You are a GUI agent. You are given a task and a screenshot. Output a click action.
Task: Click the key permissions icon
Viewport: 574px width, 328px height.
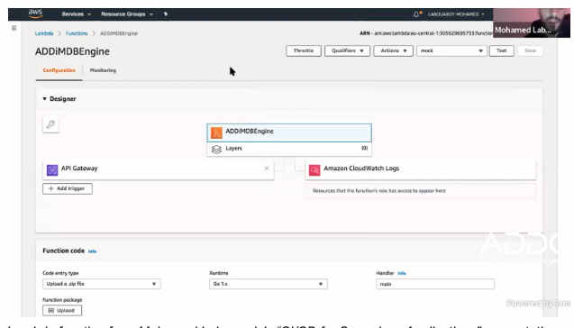(x=50, y=124)
